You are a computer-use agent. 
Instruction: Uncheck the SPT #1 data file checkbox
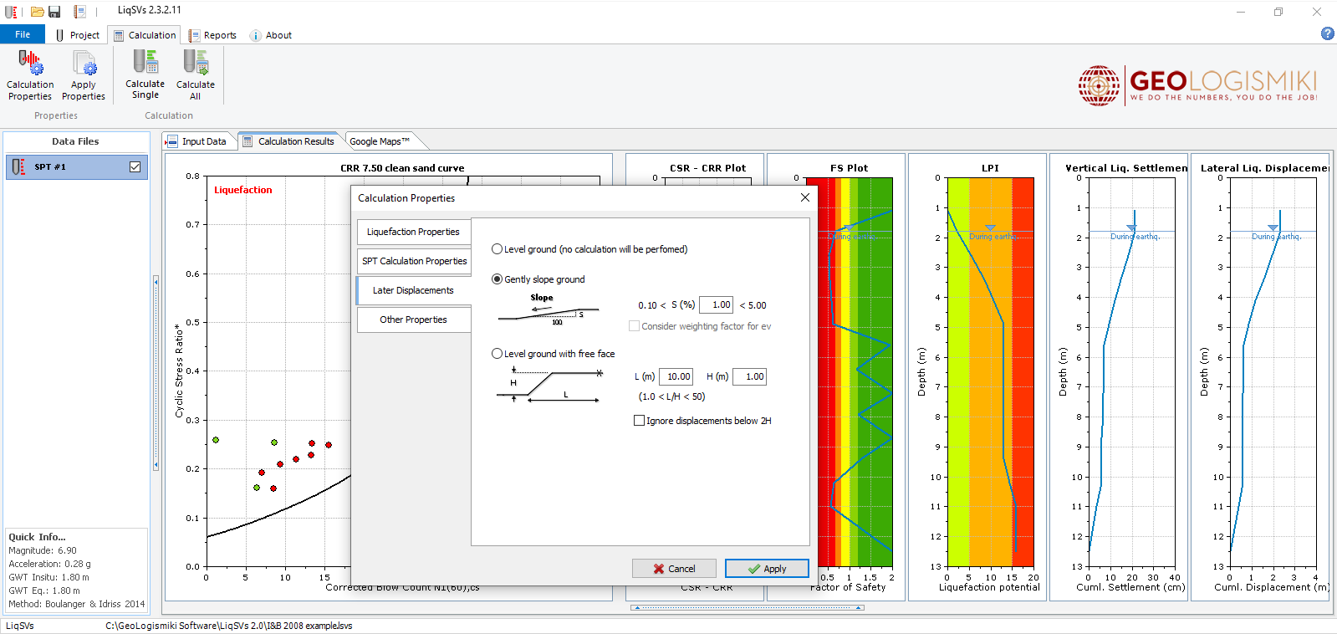point(135,167)
